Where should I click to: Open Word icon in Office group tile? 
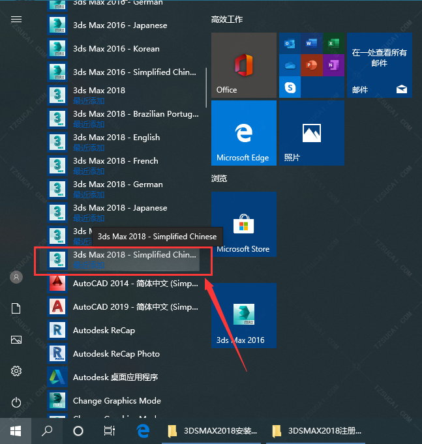(x=312, y=44)
